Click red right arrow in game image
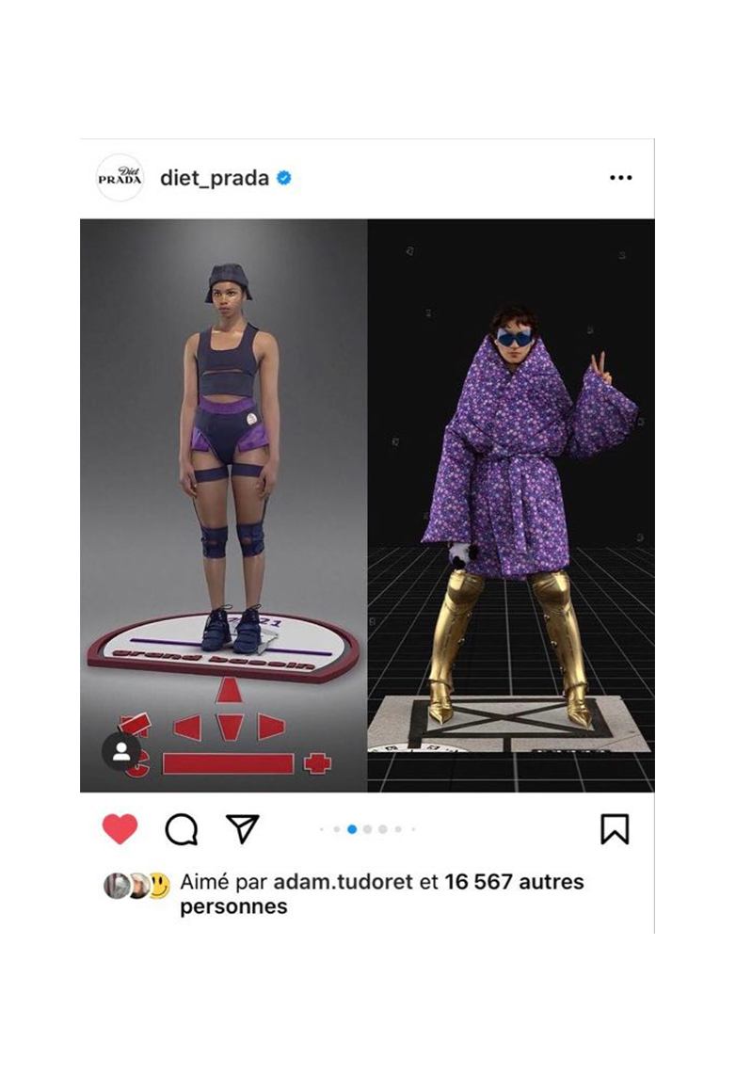736x1073 pixels. [x=271, y=727]
